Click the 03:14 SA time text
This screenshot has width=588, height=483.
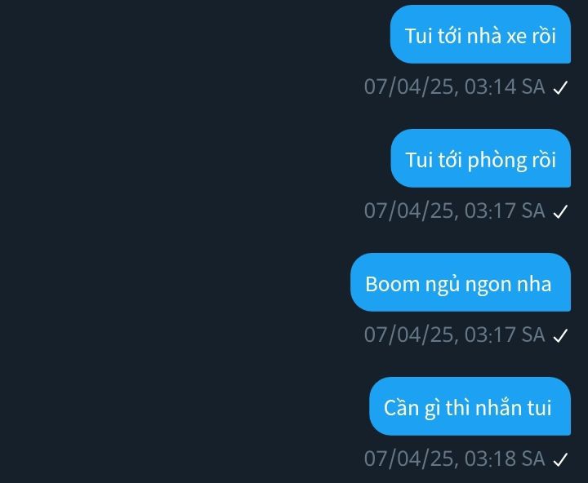click(x=505, y=87)
